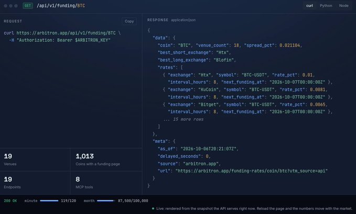Select the application/json content type label
The image size is (356, 214).
pos(183,20)
